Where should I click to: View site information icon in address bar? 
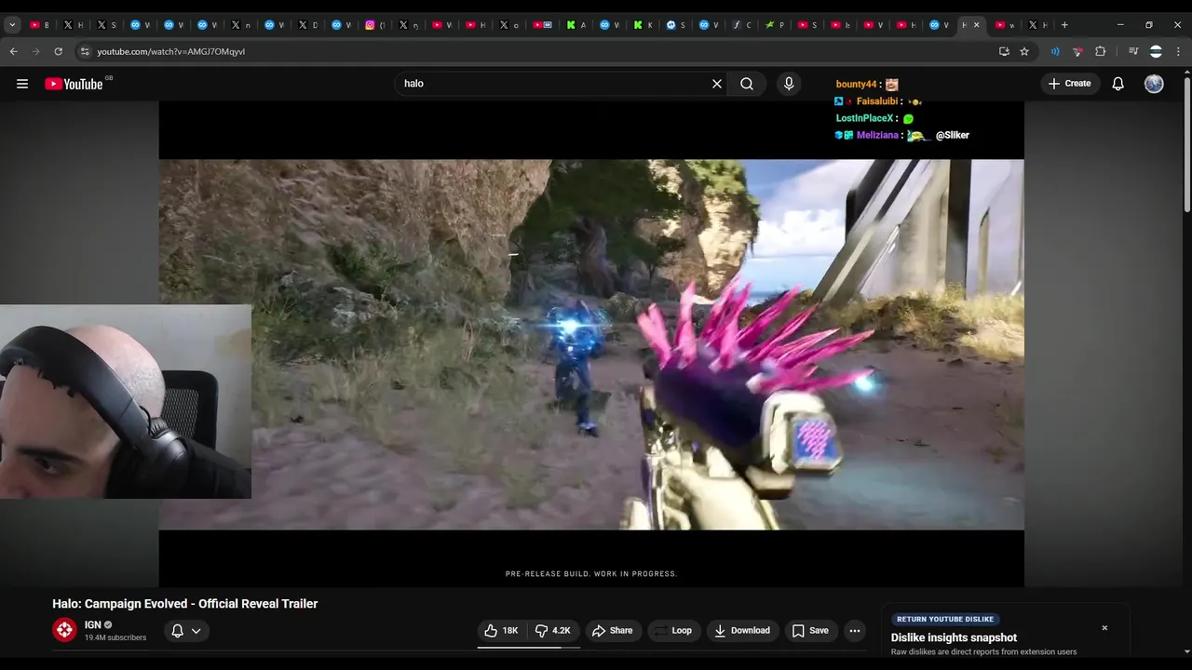[x=85, y=51]
